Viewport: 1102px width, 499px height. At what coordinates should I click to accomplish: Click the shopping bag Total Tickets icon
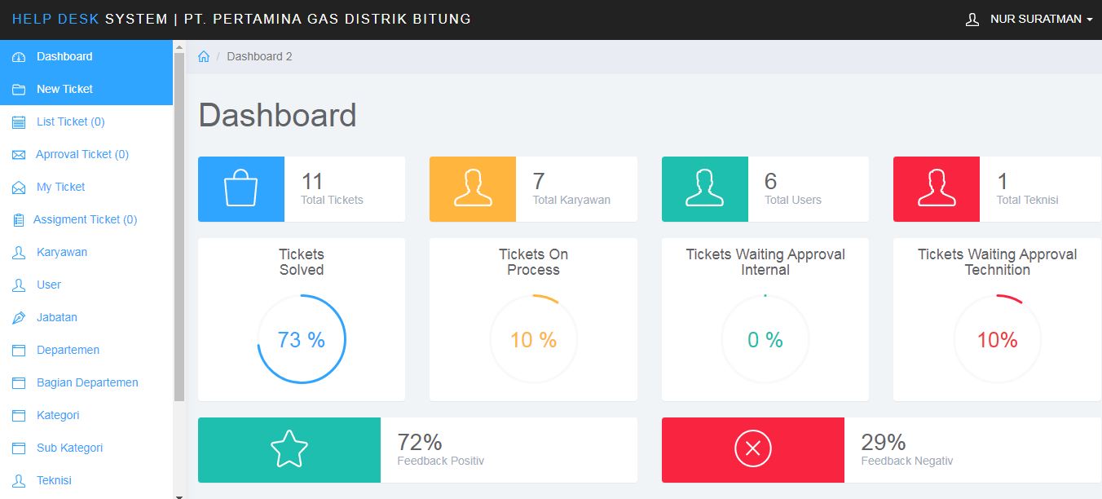click(x=241, y=189)
